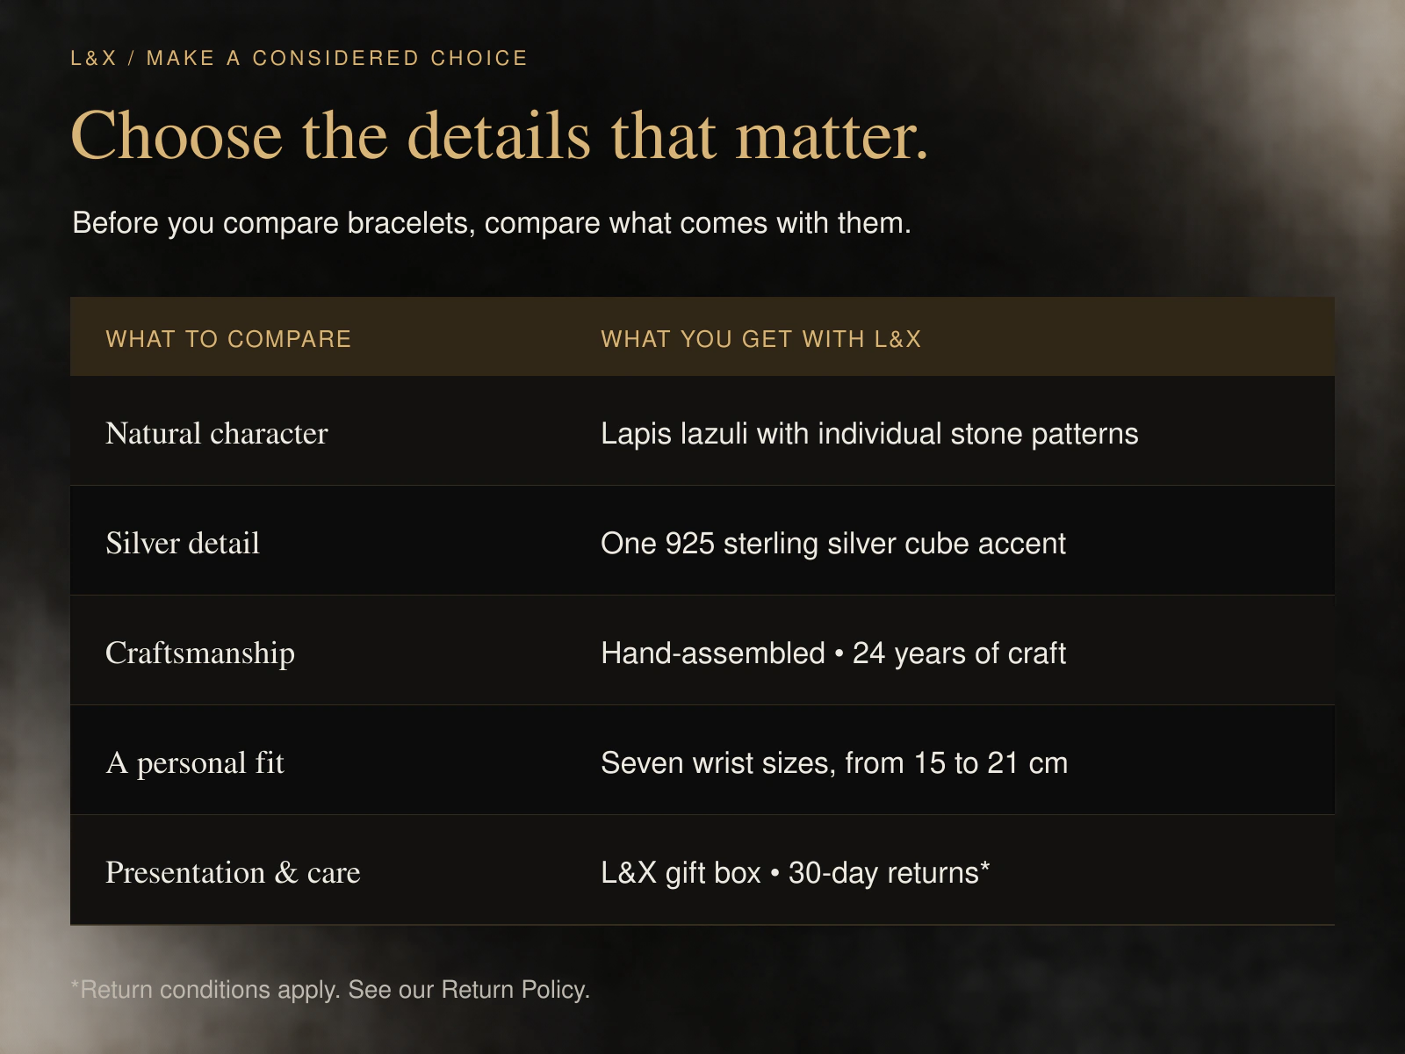The image size is (1405, 1054).
Task: Click 'What you get with L&X' header
Action: (x=761, y=339)
